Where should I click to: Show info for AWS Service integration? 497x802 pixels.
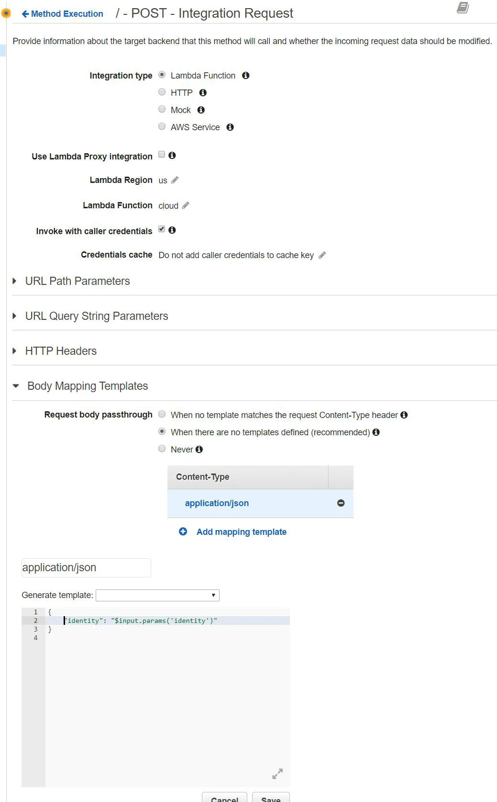tap(230, 127)
